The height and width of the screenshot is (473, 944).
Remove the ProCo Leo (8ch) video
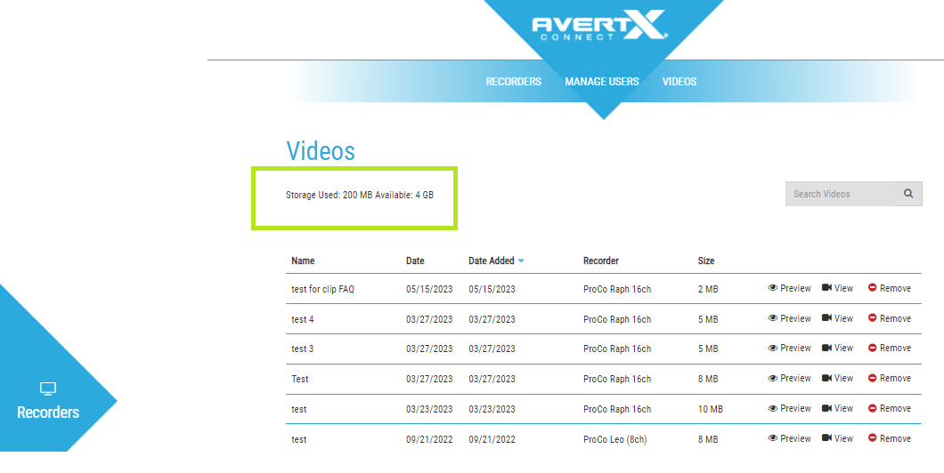[889, 438]
